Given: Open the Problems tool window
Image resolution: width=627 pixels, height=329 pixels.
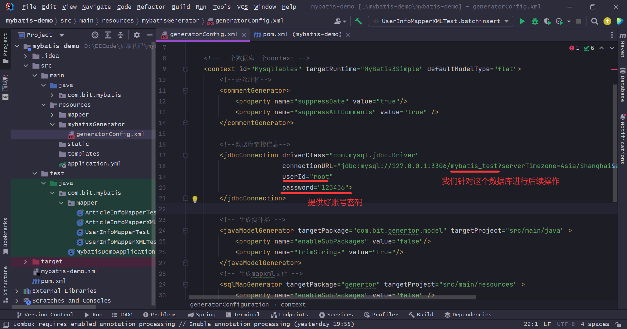Looking at the screenshot, I should point(160,315).
